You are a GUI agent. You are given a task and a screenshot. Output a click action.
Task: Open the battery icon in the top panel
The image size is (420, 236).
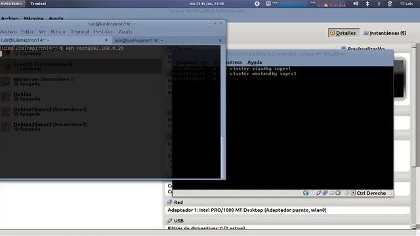pos(390,3)
